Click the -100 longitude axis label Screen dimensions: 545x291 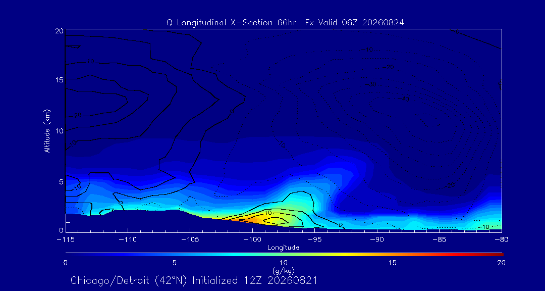point(252,240)
